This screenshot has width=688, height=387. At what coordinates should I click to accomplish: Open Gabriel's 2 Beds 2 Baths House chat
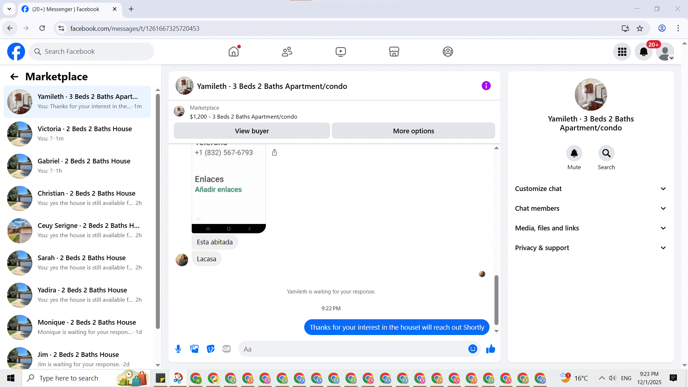pos(77,166)
